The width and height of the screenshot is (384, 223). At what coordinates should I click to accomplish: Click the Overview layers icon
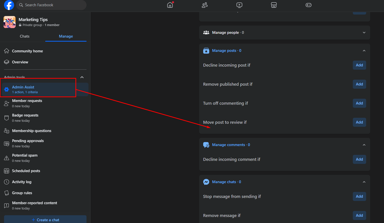click(7, 62)
